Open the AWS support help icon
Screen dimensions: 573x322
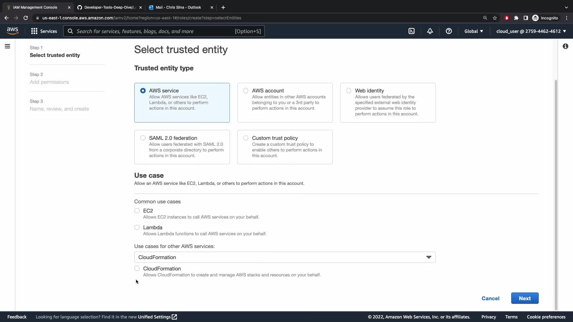[449, 31]
